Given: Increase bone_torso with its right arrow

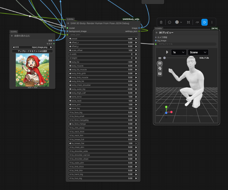Looking at the screenshot, I should (x=136, y=97).
